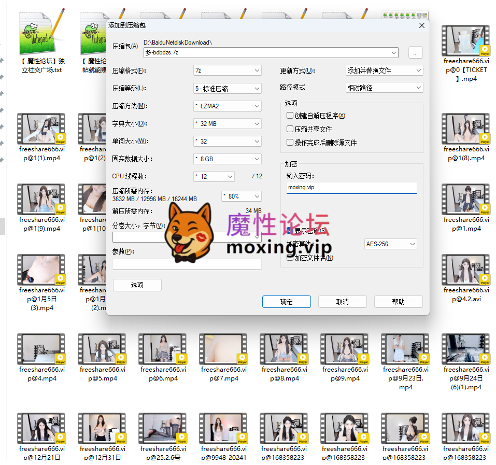Select video file freeshare666.vip@8.mp4
This screenshot has height=465, width=496.
point(284,349)
